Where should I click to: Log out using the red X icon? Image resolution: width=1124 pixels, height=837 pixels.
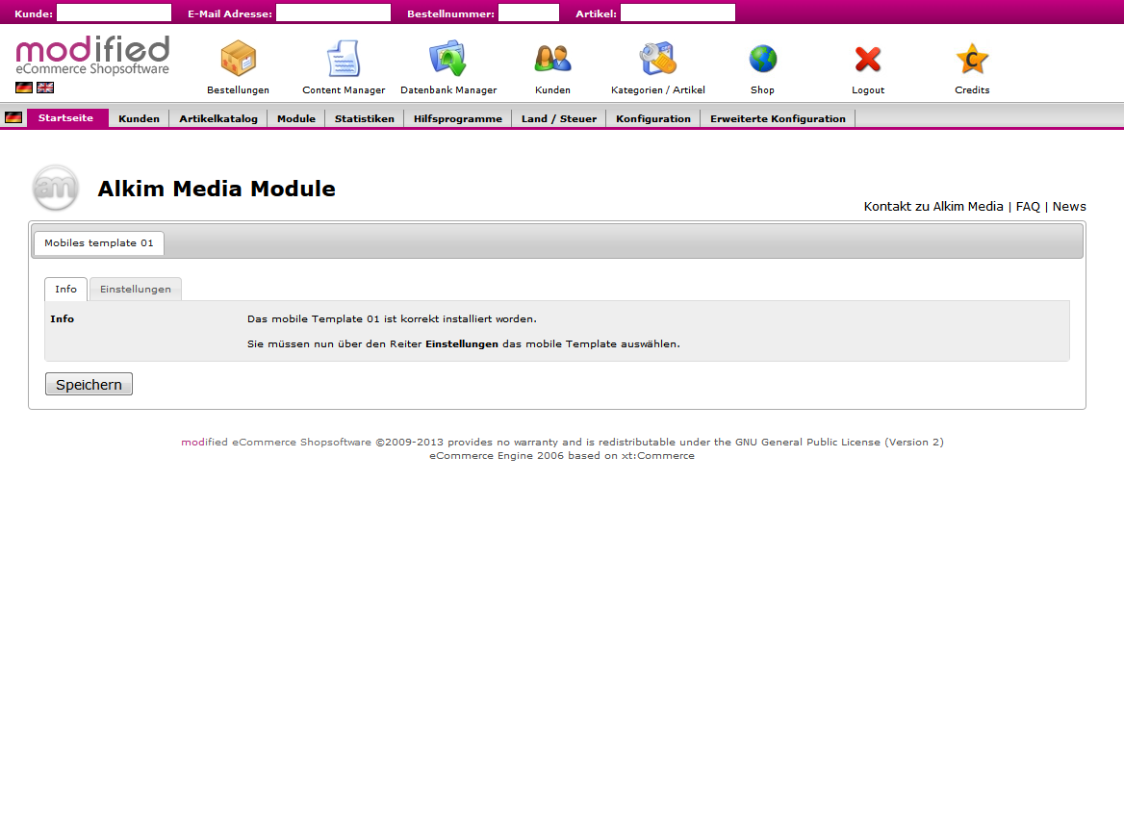(868, 60)
